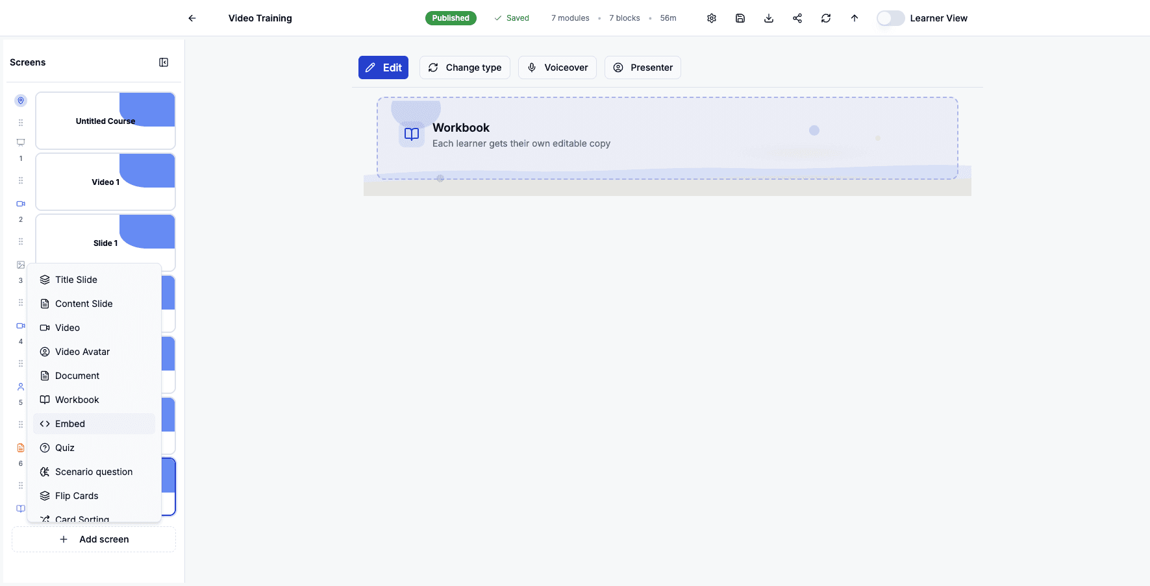Select the Embed block type
This screenshot has height=586, width=1150.
click(x=69, y=423)
